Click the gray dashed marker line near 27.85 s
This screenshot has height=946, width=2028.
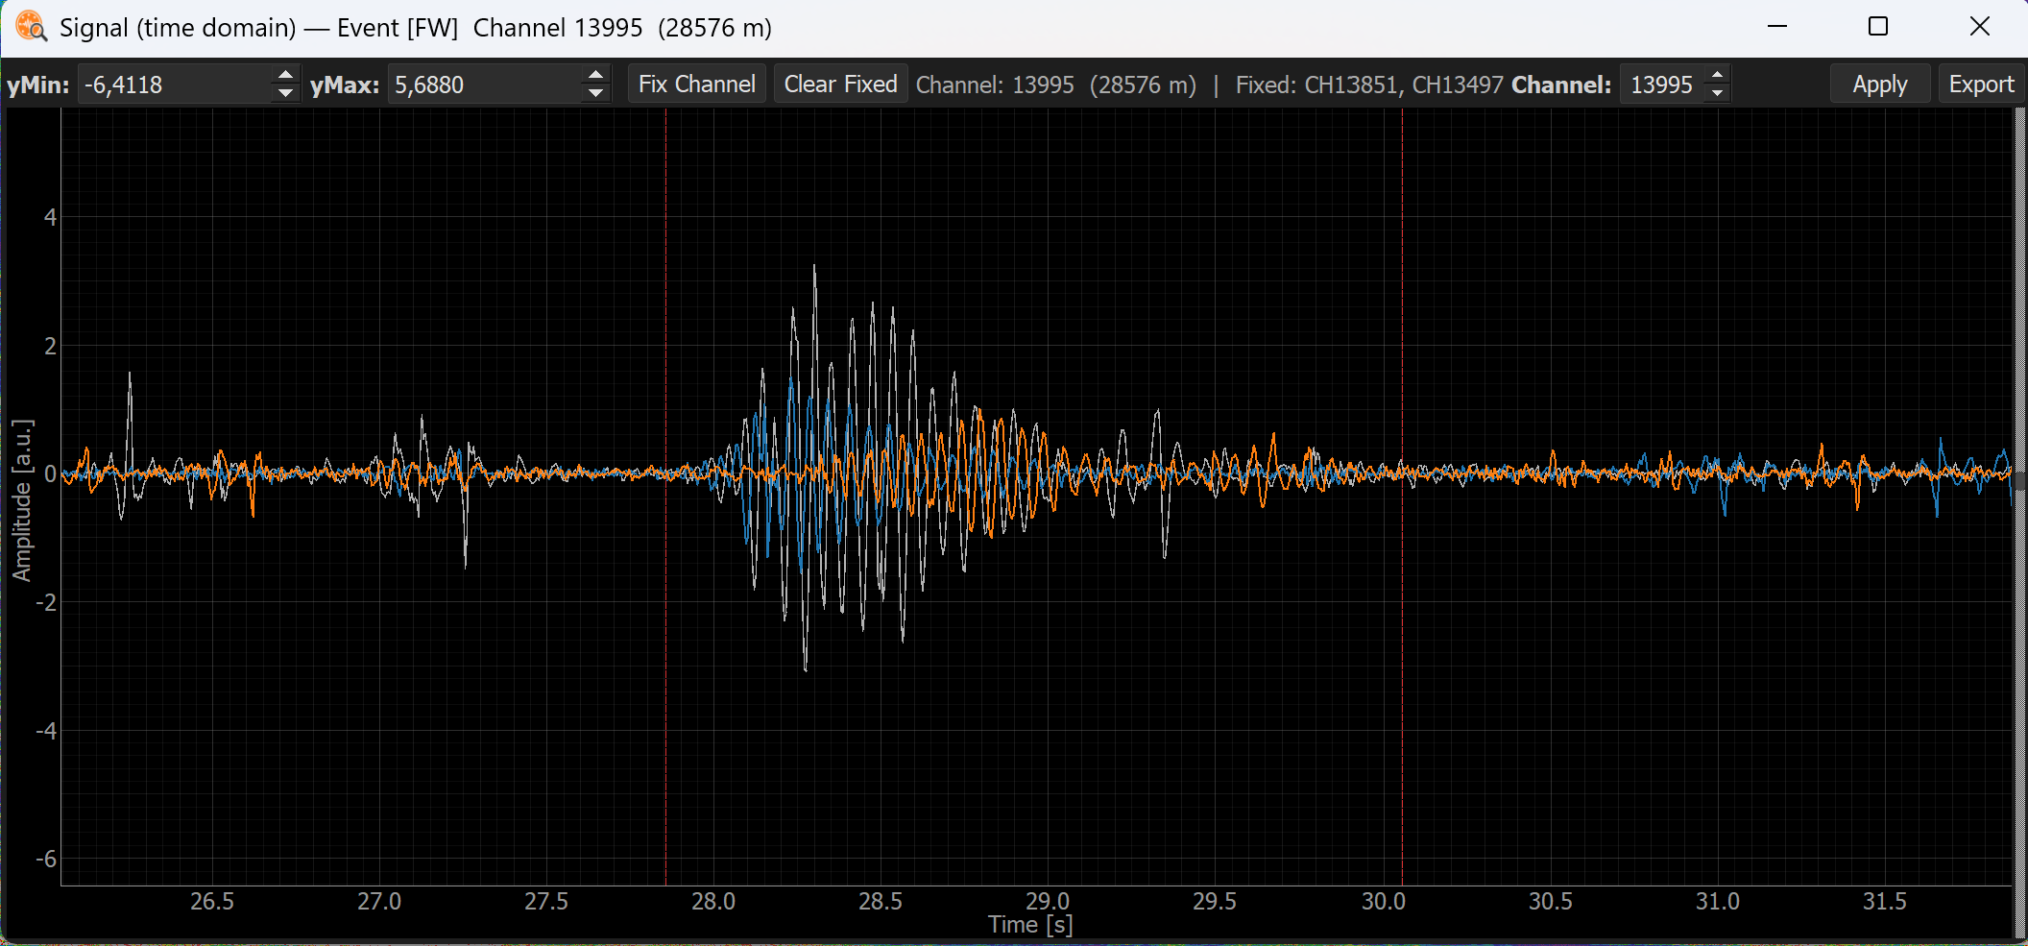click(665, 496)
